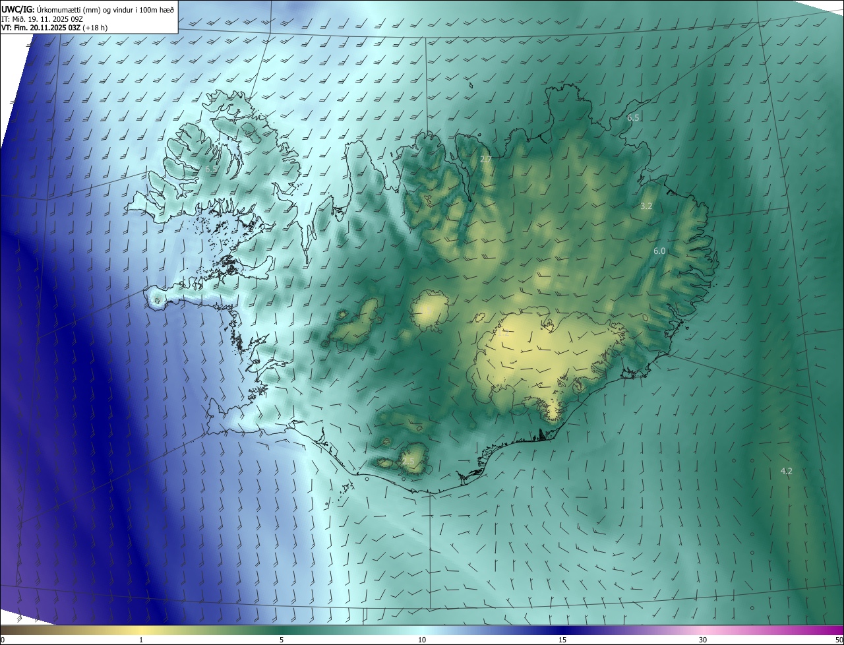This screenshot has height=645, width=844.
Task: Click the colorbar tick label '5'
Action: [x=282, y=640]
